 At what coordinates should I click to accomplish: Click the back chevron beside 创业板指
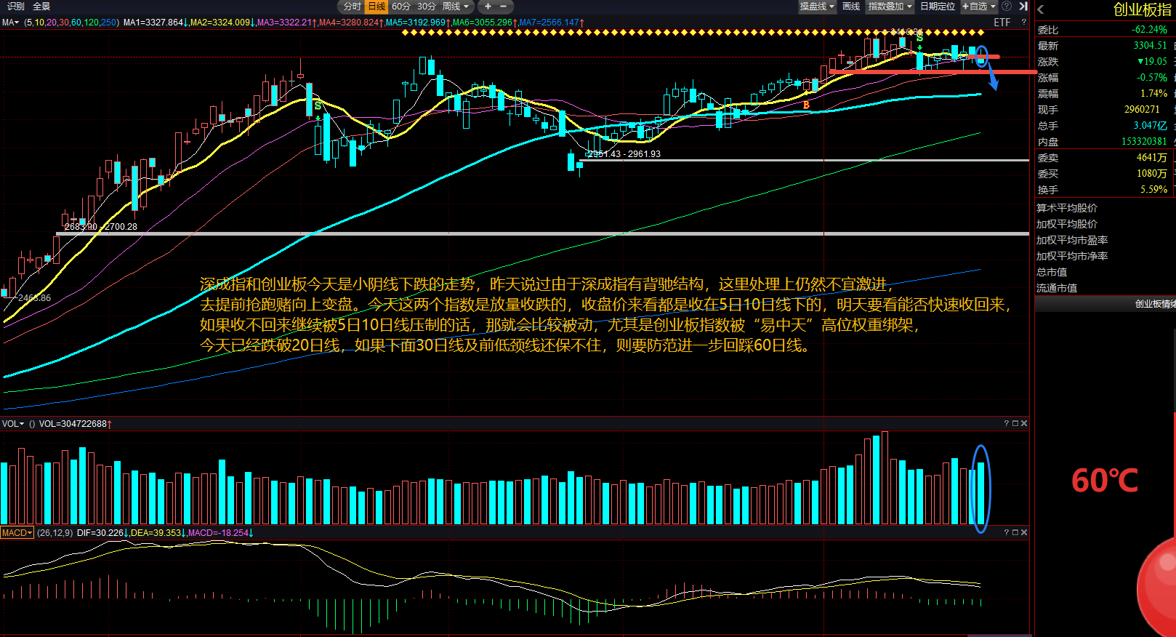pyautogui.click(x=1041, y=9)
